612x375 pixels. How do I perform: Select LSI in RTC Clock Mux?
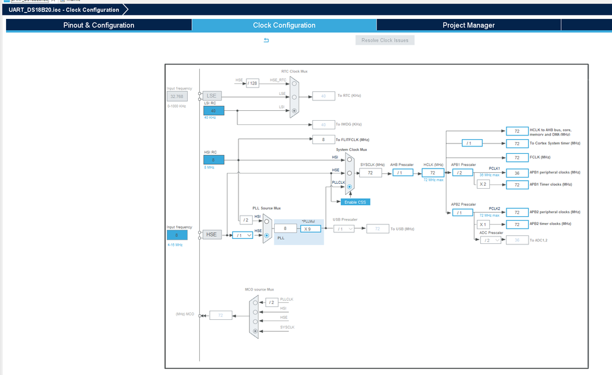(294, 111)
